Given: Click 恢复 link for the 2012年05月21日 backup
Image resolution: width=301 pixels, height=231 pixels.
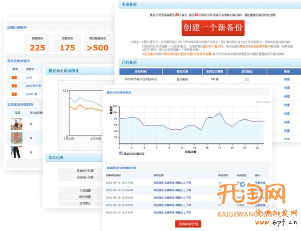Looking at the screenshot, I should [287, 80].
